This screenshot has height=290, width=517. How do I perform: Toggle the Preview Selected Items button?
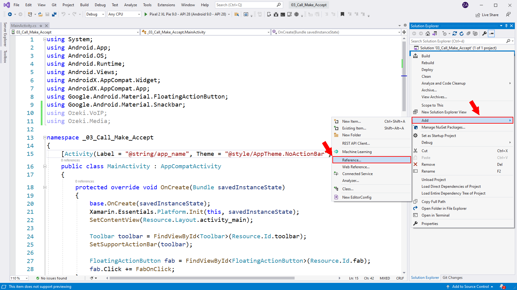[x=491, y=33]
